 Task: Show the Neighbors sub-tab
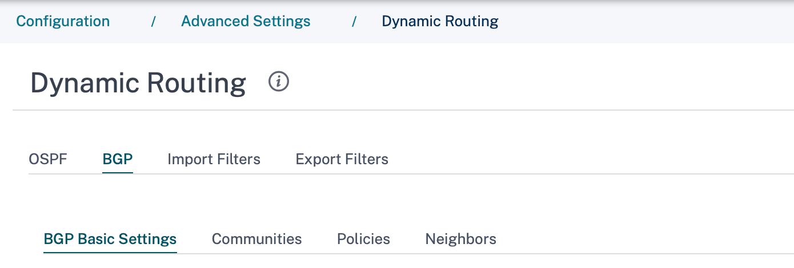click(x=460, y=239)
